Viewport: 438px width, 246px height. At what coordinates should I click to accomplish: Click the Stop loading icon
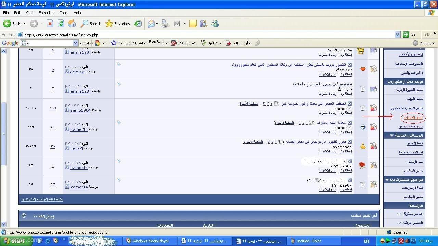coord(50,24)
